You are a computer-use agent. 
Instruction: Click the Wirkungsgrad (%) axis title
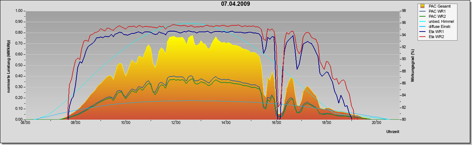click(413, 65)
